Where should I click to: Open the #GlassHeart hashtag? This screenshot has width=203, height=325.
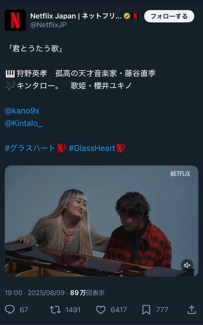coord(92,148)
